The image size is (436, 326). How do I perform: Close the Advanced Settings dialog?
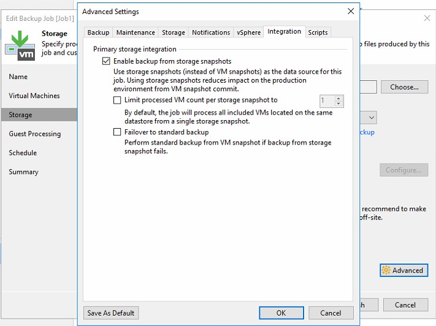351,11
